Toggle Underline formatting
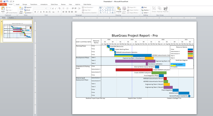The image size is (213, 116). (x=41, y=12)
